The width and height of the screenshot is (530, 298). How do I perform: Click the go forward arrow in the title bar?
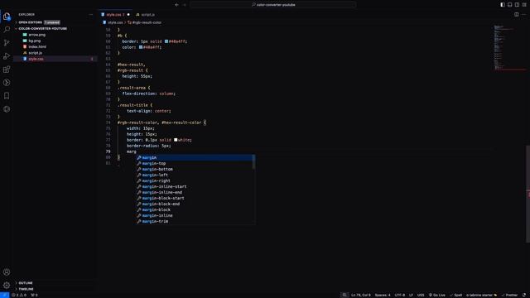185,5
